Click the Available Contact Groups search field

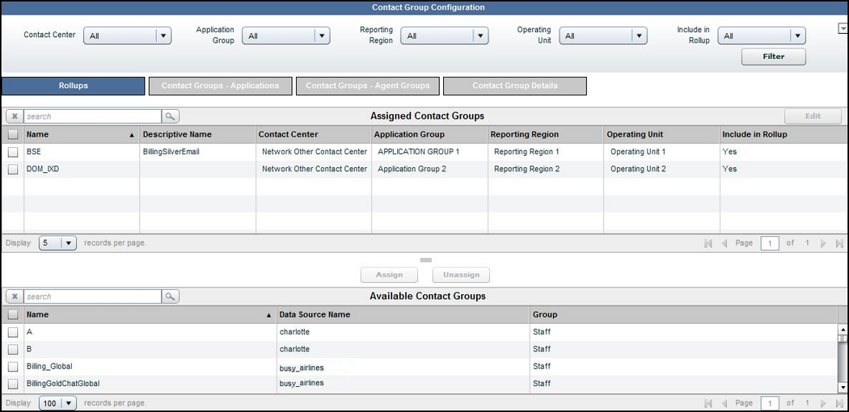pyautogui.click(x=91, y=296)
